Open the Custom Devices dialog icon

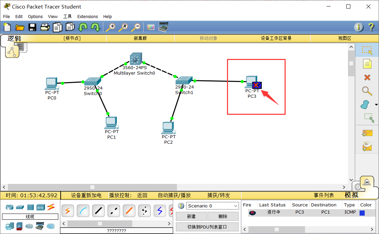[163, 27]
